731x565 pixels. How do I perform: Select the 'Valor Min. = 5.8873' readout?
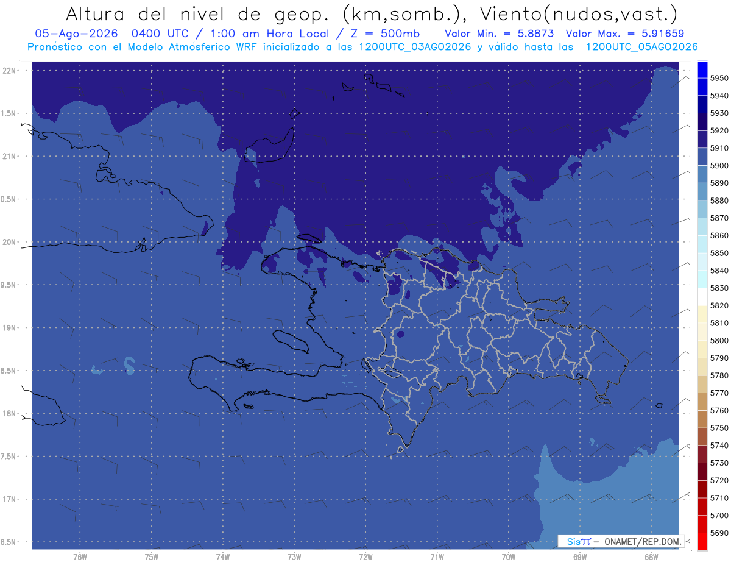pos(500,34)
